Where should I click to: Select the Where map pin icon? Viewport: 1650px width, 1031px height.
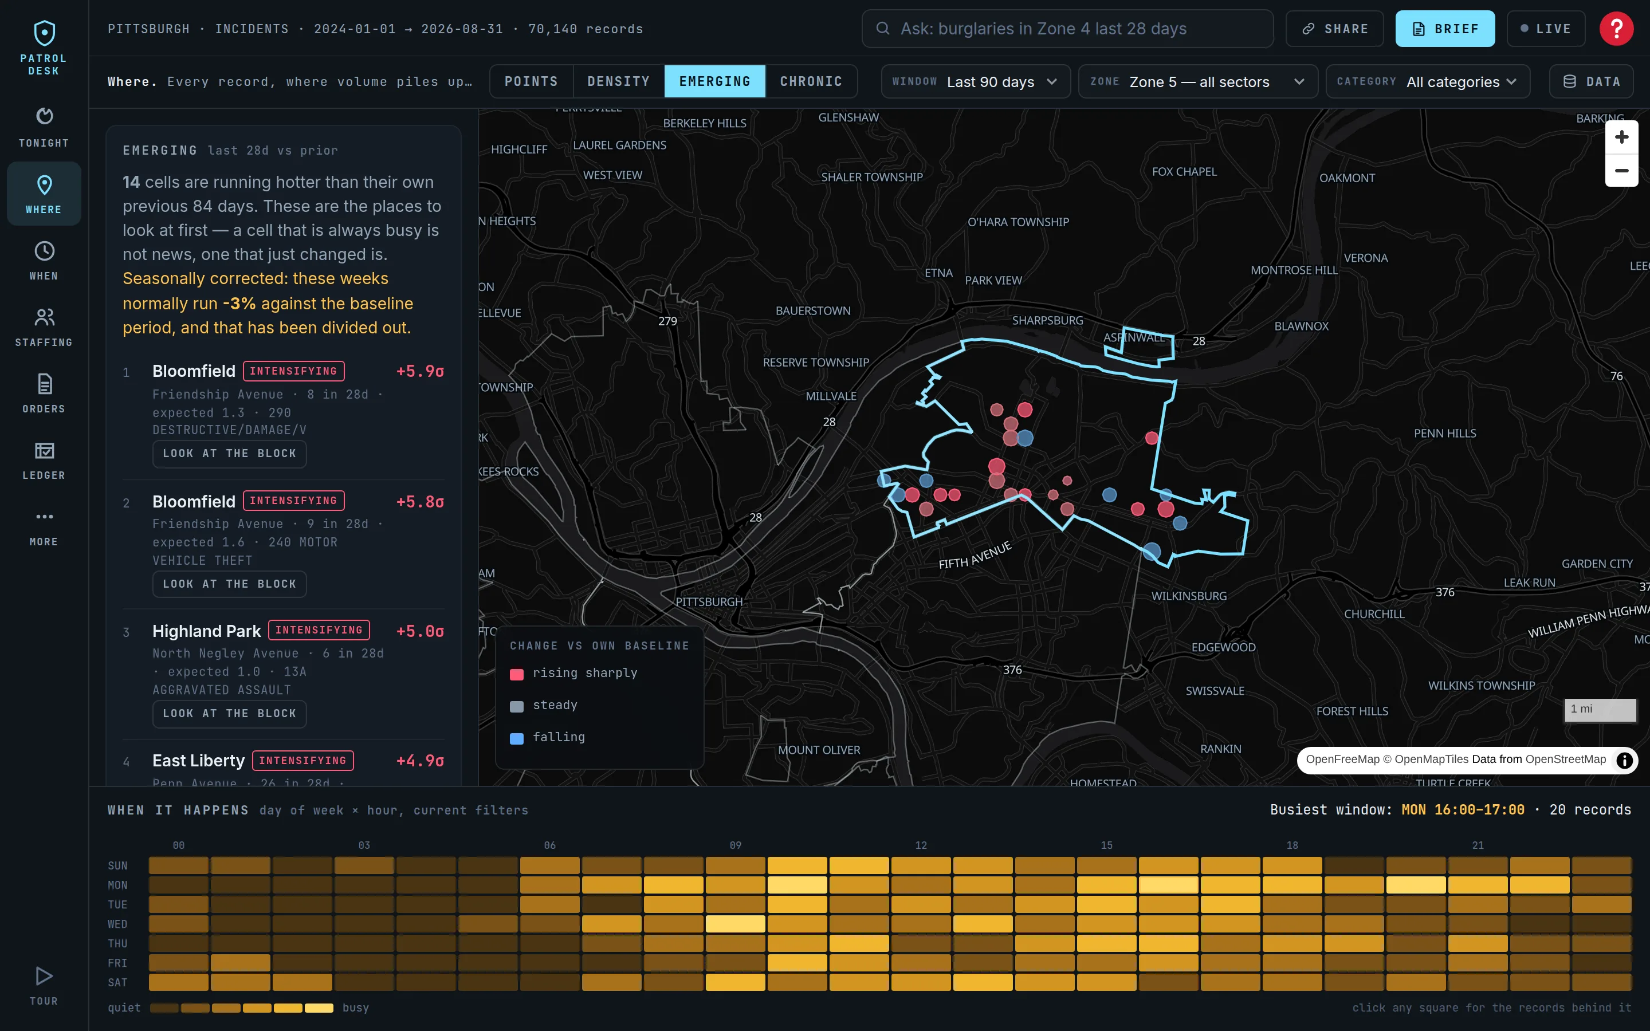click(x=44, y=185)
